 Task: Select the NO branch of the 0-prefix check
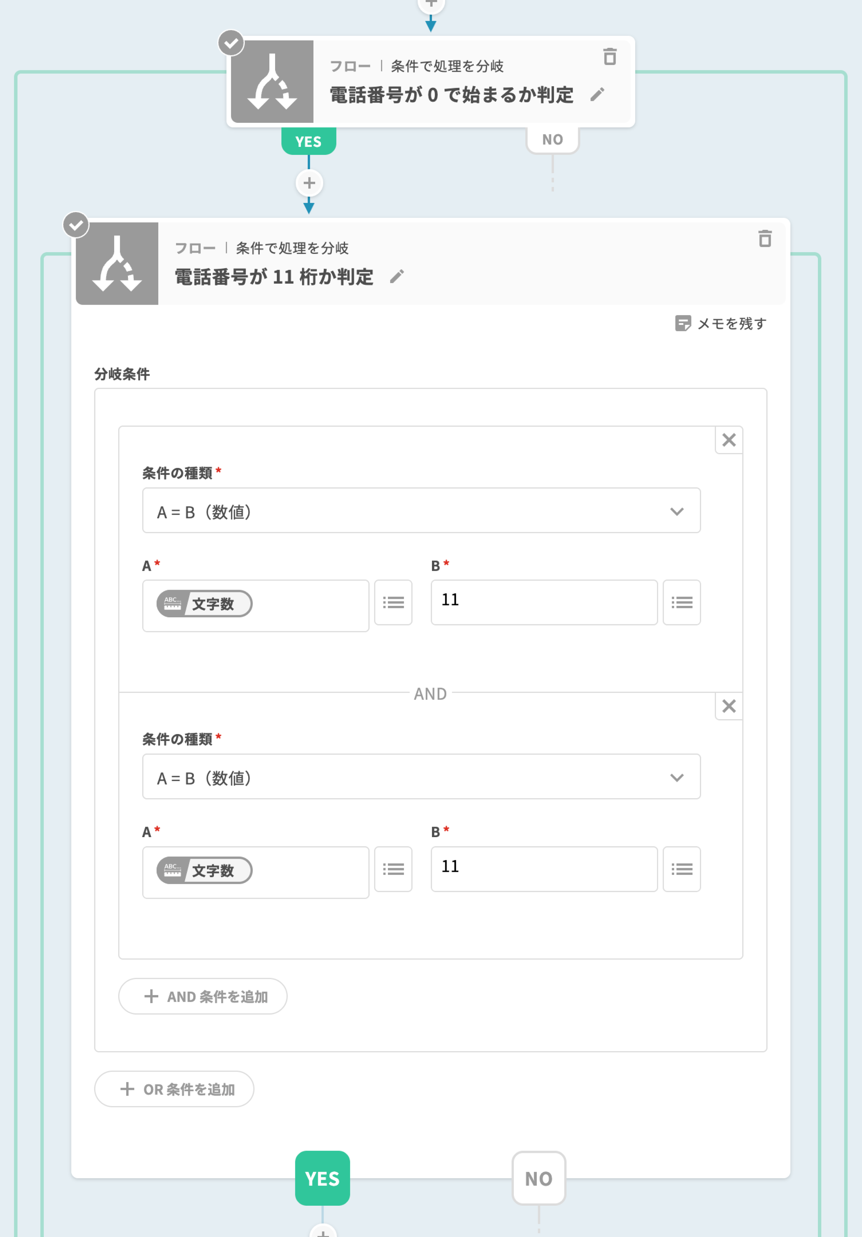click(552, 140)
